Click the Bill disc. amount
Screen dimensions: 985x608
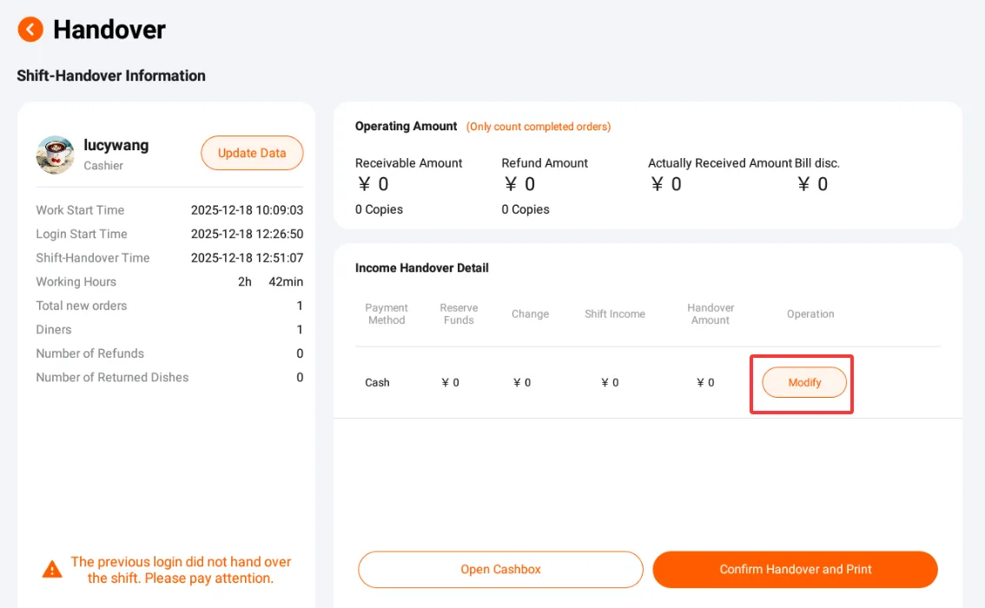pos(812,184)
